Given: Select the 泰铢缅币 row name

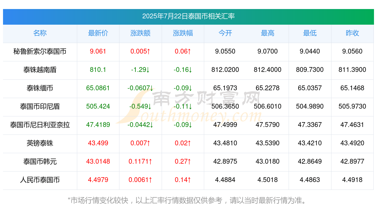Looking at the screenshot, I should pyautogui.click(x=40, y=88).
